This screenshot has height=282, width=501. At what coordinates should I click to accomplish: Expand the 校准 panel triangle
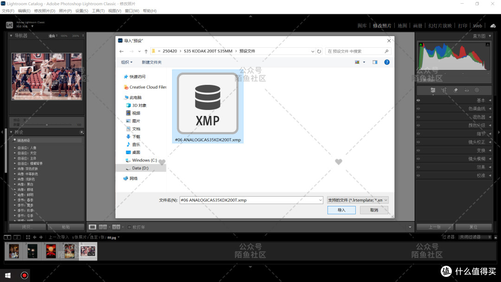pyautogui.click(x=490, y=175)
